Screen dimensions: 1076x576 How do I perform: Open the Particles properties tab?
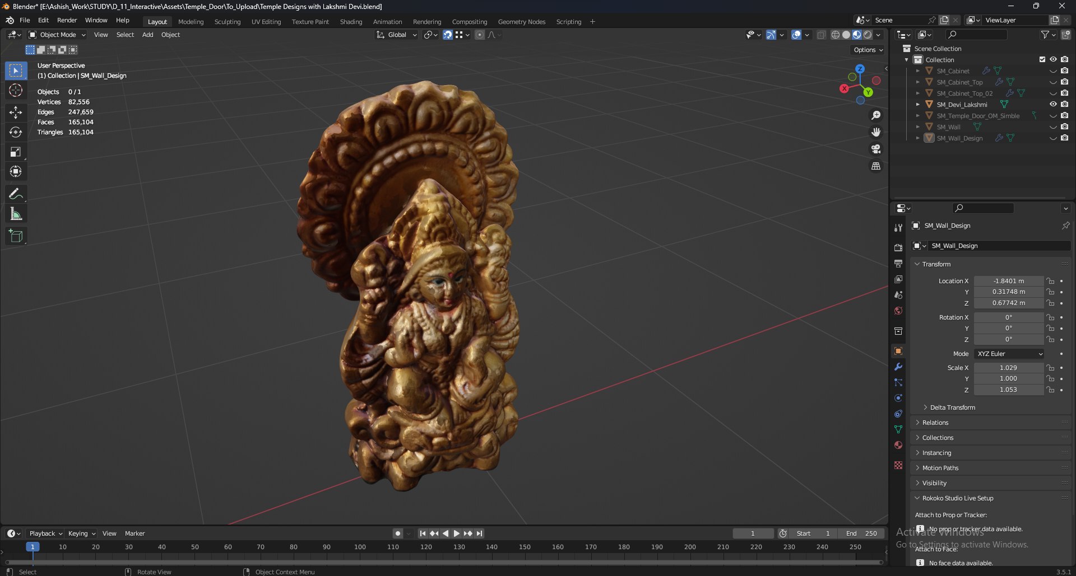898,382
